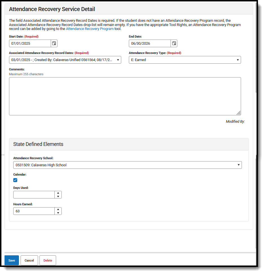Click the down arrow on Days Used stepper
This screenshot has width=265, height=274.
pos(58,196)
